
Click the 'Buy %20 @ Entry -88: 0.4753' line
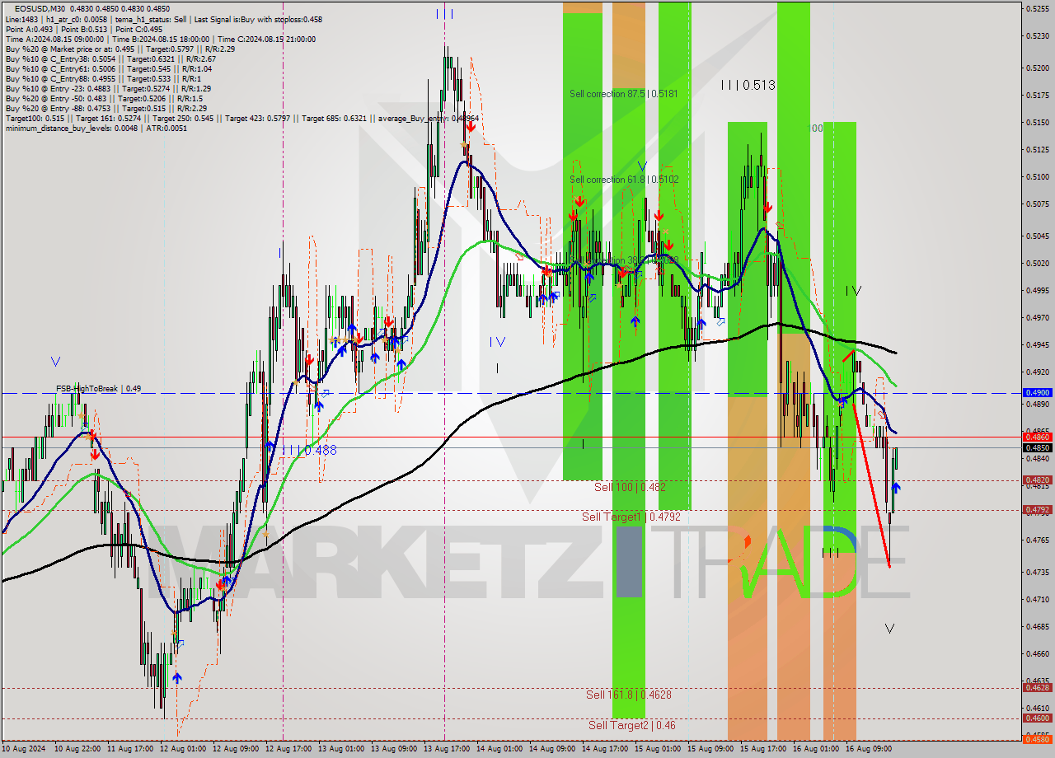[x=105, y=108]
